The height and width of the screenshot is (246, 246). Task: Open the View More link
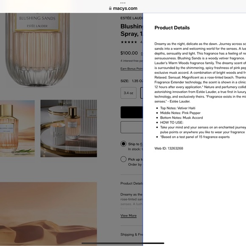tap(129, 215)
